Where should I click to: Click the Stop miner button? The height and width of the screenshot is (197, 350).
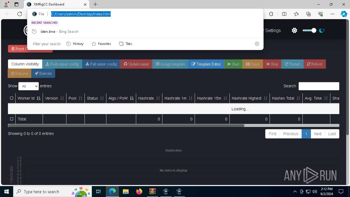coord(272,64)
